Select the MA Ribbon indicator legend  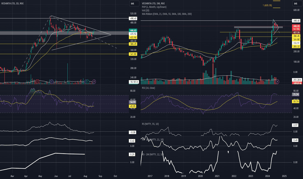167,14
